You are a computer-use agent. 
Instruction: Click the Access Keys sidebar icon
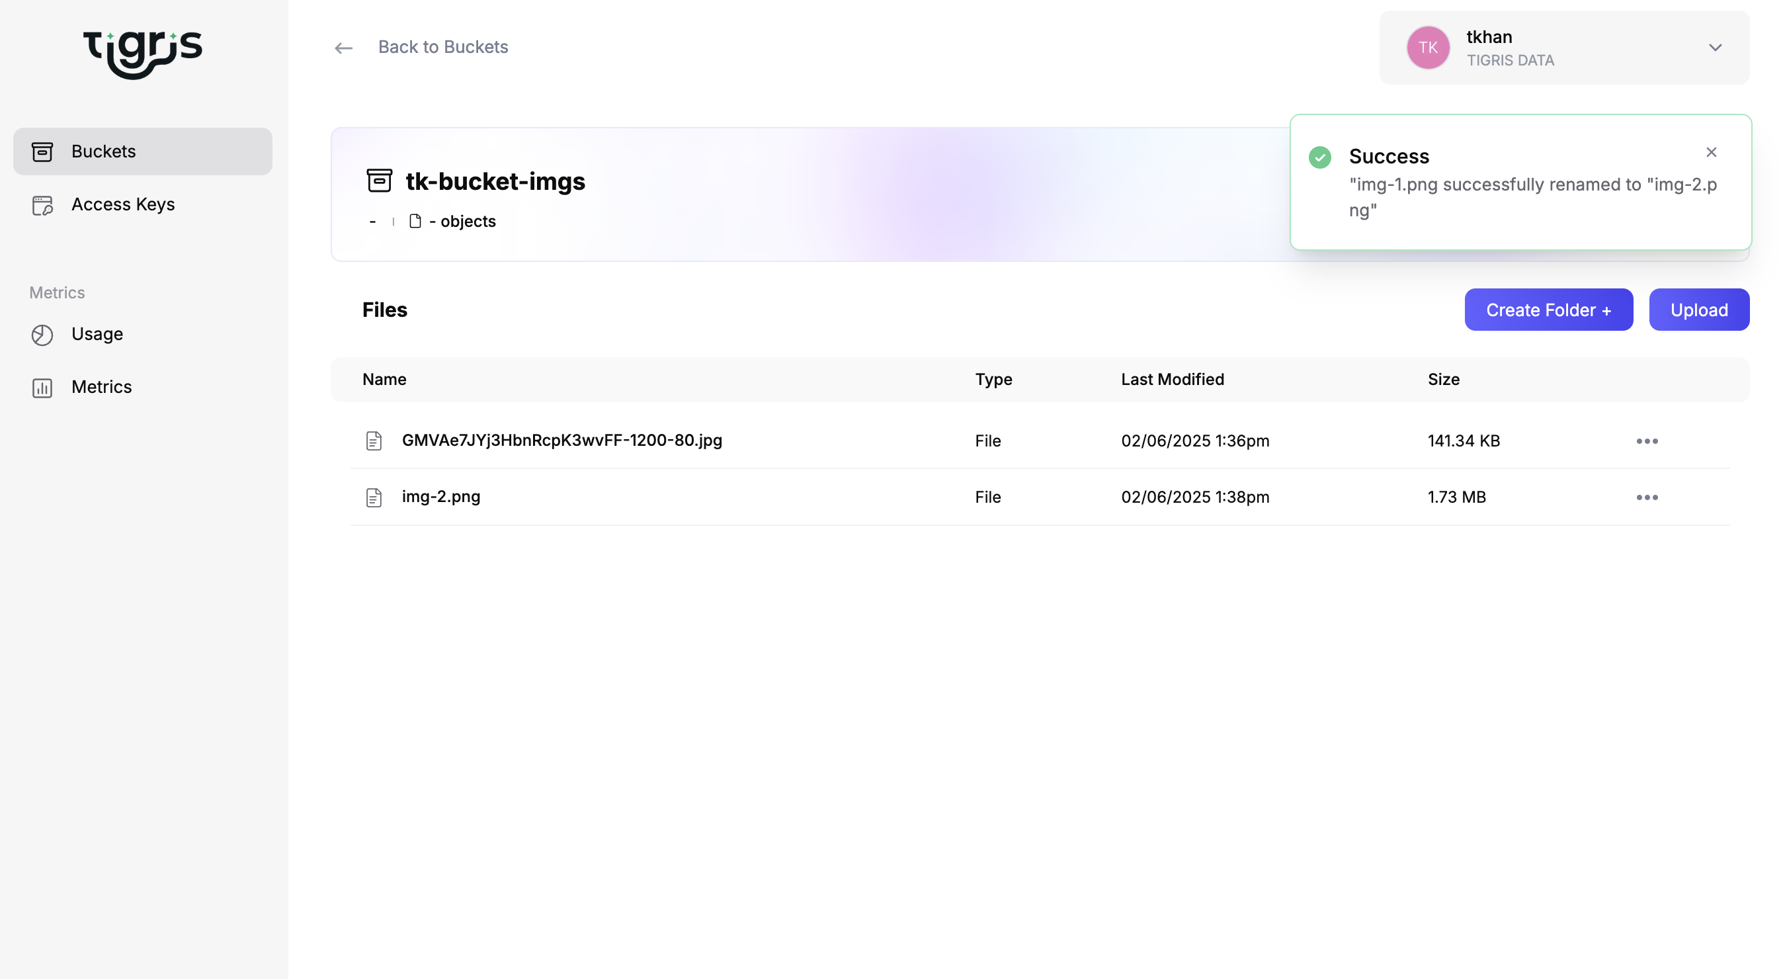(x=42, y=205)
